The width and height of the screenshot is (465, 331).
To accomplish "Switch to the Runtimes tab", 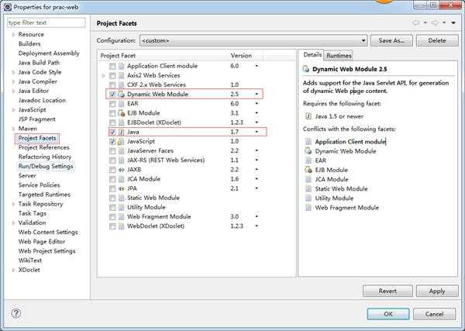I will [x=339, y=56].
